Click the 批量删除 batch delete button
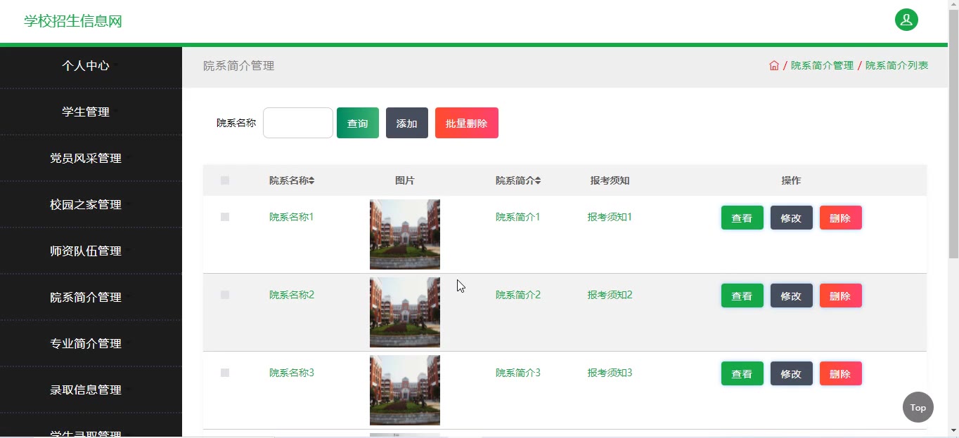959x438 pixels. [467, 123]
